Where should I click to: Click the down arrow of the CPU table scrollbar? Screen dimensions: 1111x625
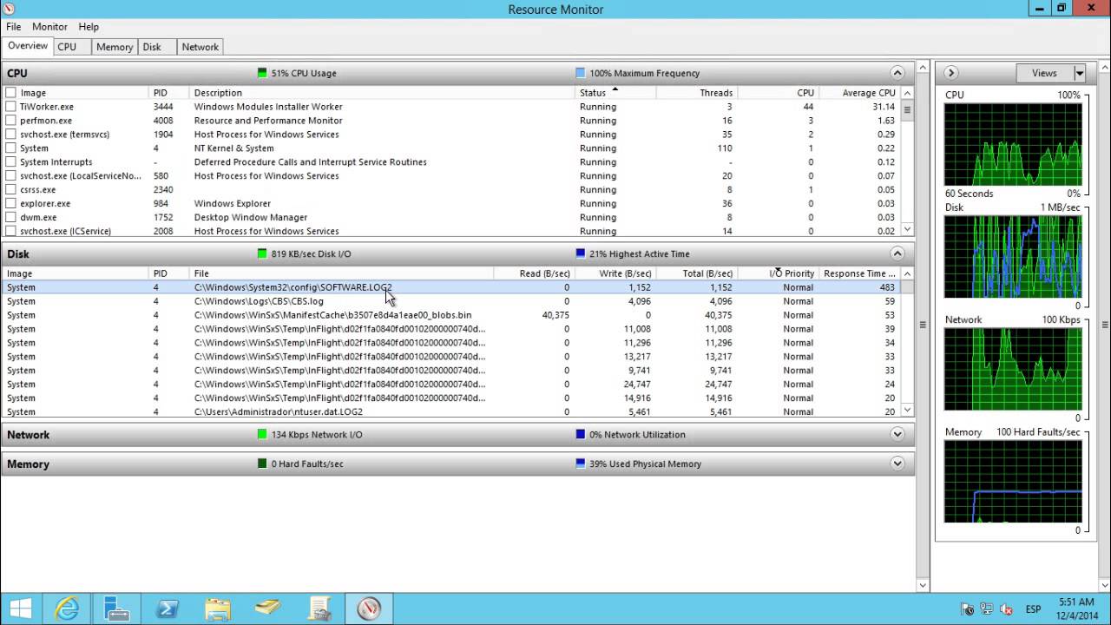(x=908, y=230)
